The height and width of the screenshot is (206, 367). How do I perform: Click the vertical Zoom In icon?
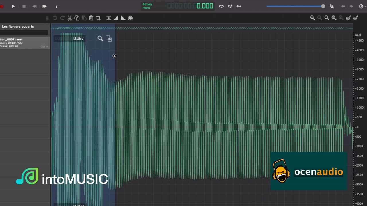(x=348, y=18)
